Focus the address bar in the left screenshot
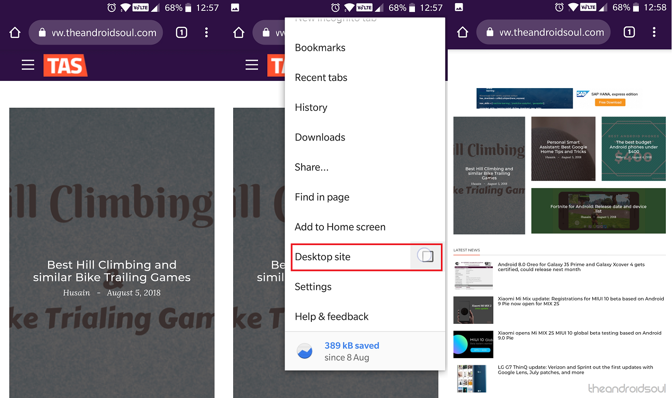Viewport: 672px width, 398px height. coord(96,33)
